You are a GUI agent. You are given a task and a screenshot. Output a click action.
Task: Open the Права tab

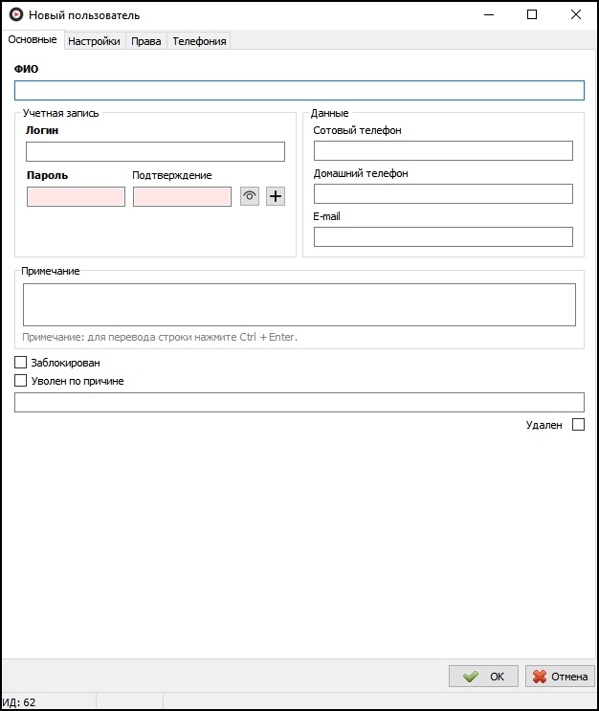click(145, 41)
